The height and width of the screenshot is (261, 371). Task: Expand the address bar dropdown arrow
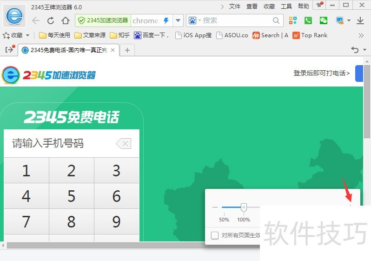point(178,20)
